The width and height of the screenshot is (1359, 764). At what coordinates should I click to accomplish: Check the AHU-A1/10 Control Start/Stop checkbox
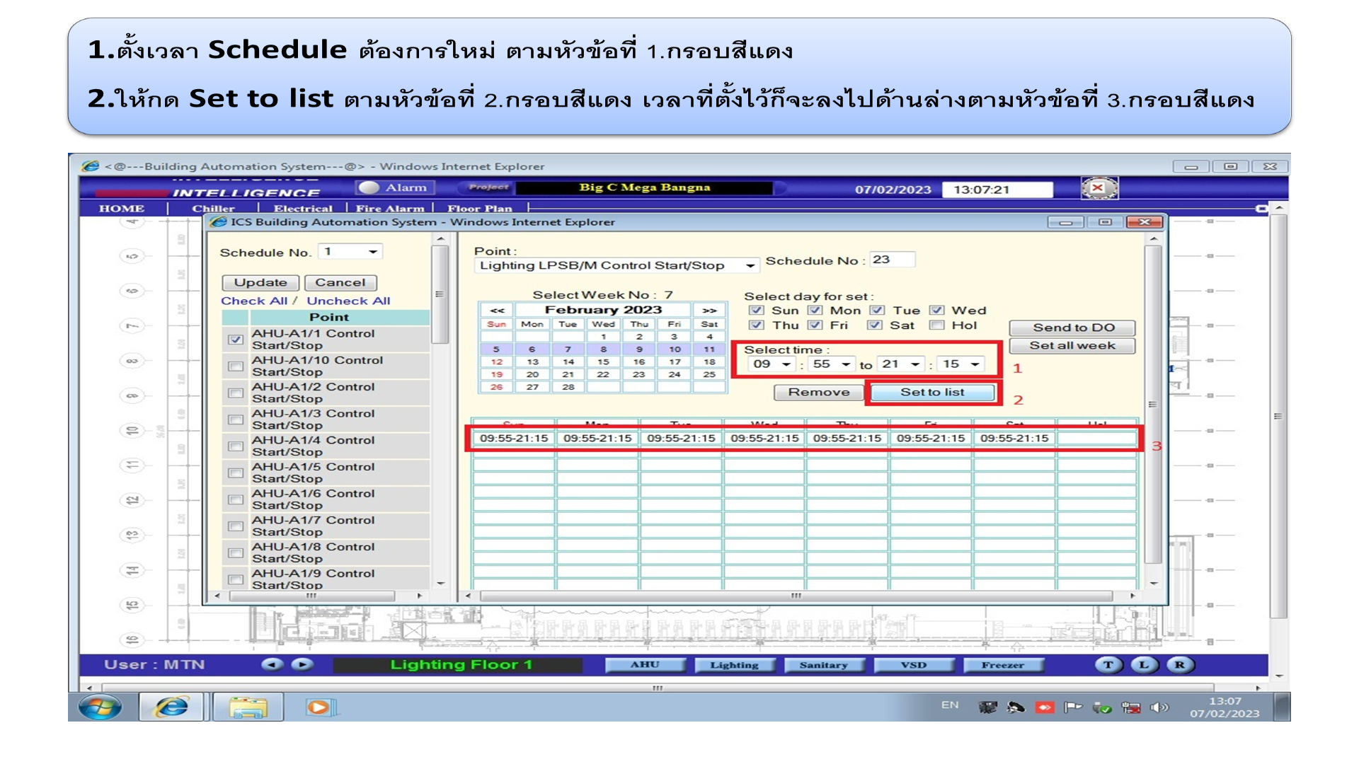coord(236,366)
